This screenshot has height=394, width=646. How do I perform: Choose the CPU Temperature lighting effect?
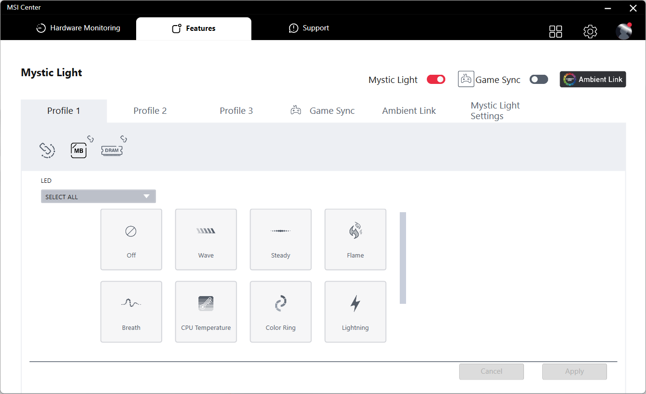(206, 312)
